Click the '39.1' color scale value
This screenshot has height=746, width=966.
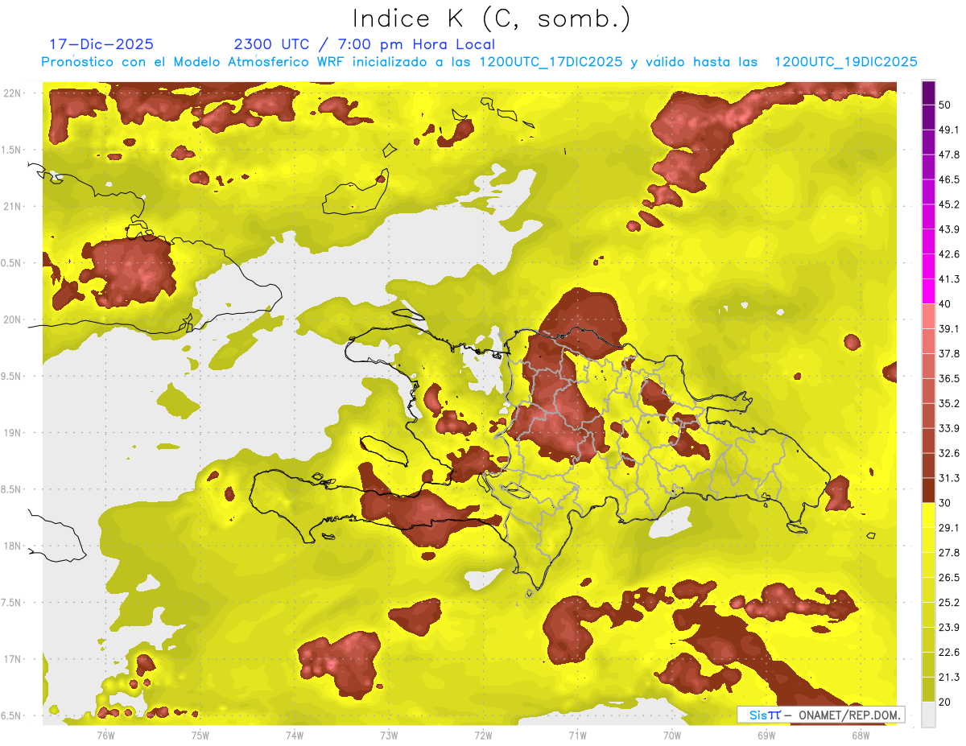[x=949, y=328]
